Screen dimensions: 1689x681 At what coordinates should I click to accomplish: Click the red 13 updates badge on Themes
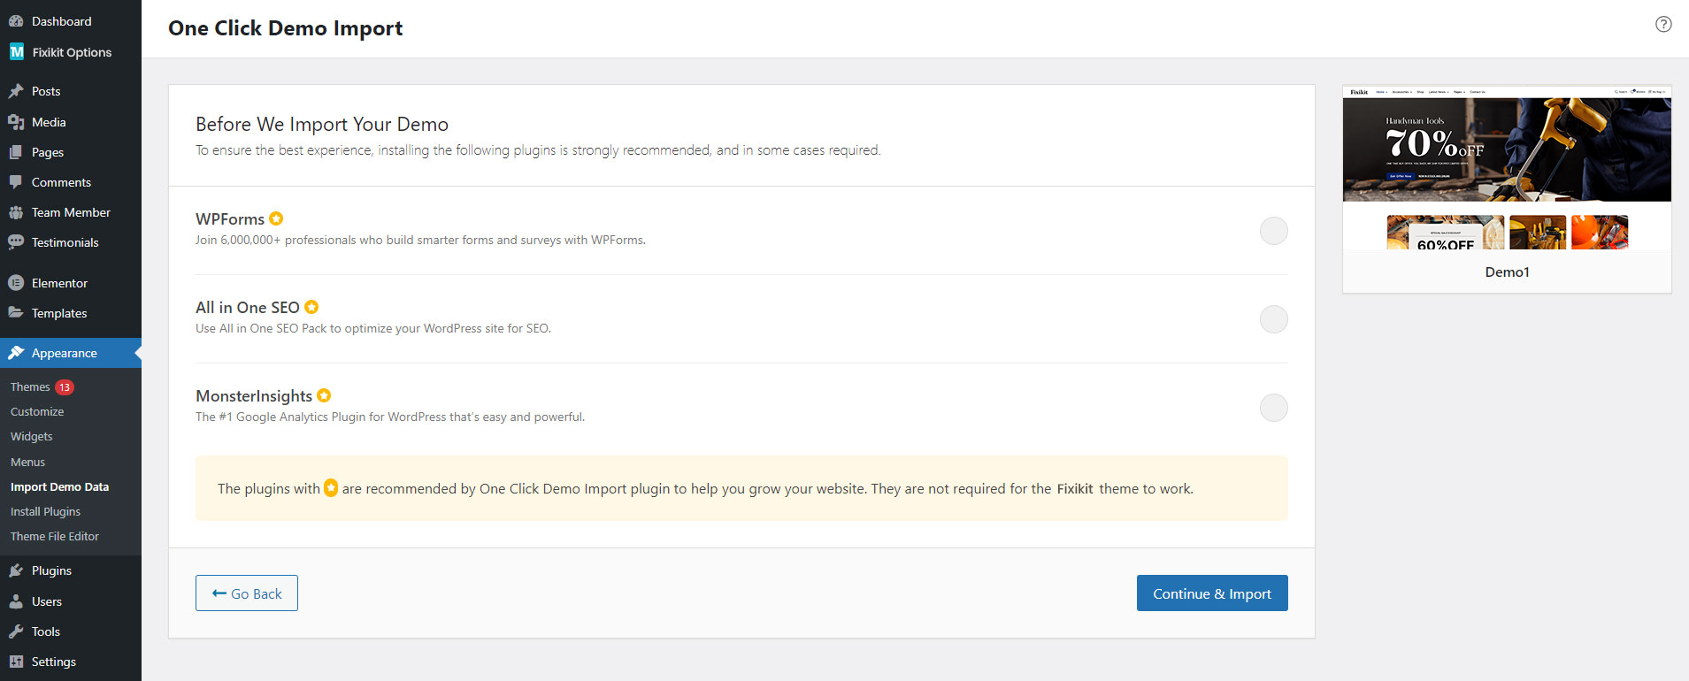click(x=65, y=387)
